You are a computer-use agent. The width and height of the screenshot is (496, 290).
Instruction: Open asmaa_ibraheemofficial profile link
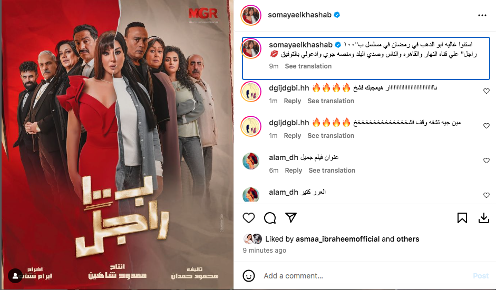337,239
